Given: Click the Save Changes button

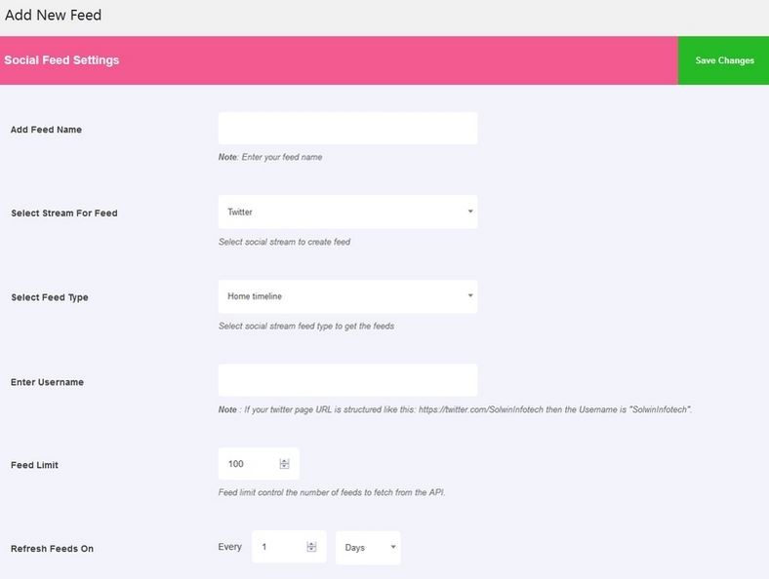Looking at the screenshot, I should click(x=723, y=60).
